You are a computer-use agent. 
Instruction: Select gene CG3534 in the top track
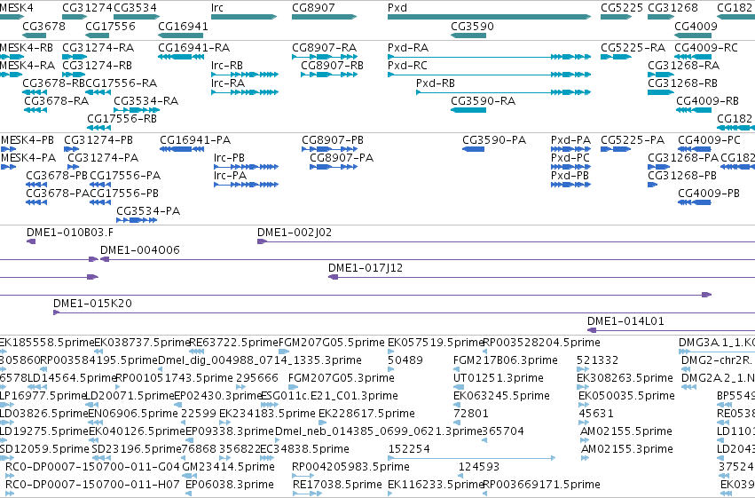[137, 17]
